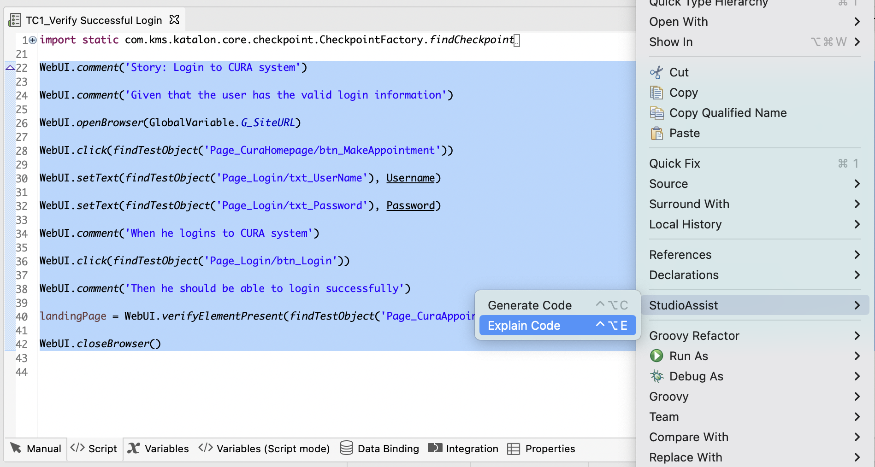
Task: Paste using the Paste clipboard icon
Action: click(x=656, y=133)
